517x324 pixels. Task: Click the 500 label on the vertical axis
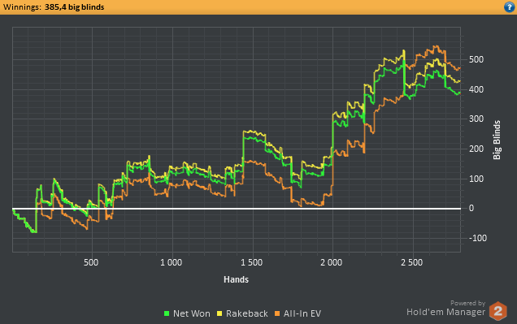pyautogui.click(x=476, y=59)
